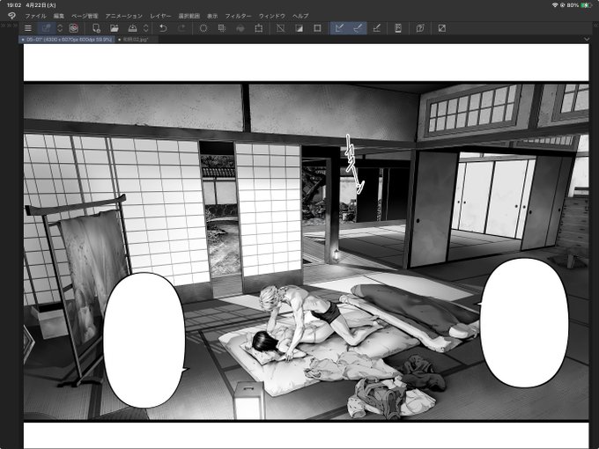Click the left speech balloon on canvas
Image resolution: width=599 pixels, height=449 pixels.
[144, 340]
